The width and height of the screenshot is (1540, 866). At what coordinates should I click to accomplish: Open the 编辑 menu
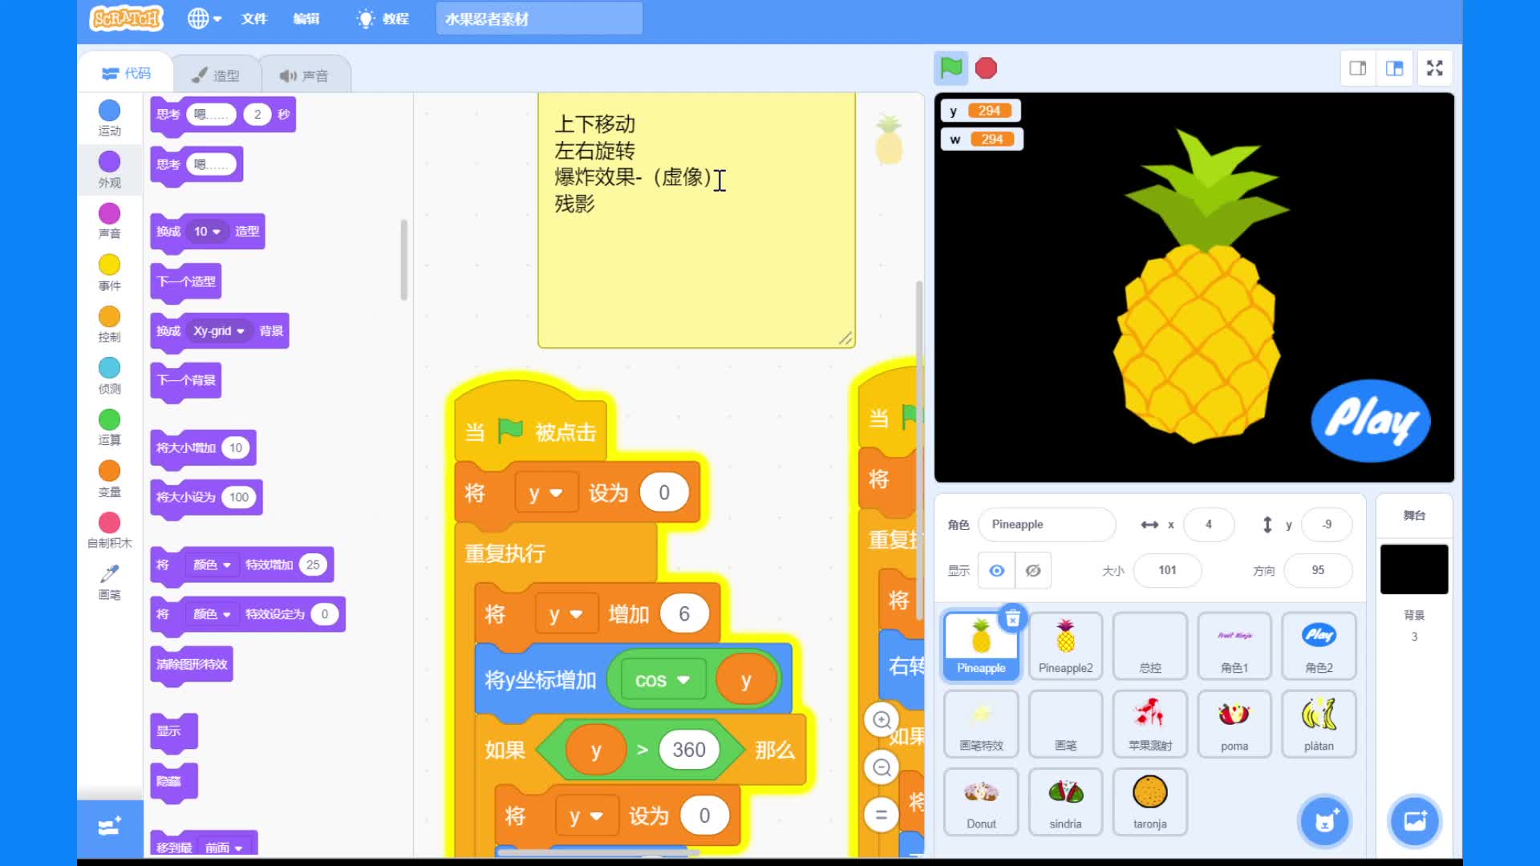click(x=306, y=18)
